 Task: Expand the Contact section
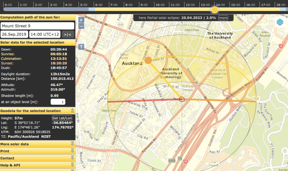[37, 158]
